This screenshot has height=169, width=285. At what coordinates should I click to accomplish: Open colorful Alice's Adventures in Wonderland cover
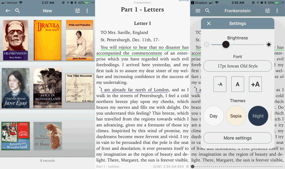(x=15, y=136)
